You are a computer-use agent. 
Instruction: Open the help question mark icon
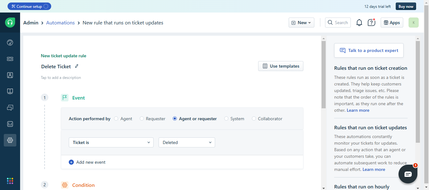[x=372, y=23]
